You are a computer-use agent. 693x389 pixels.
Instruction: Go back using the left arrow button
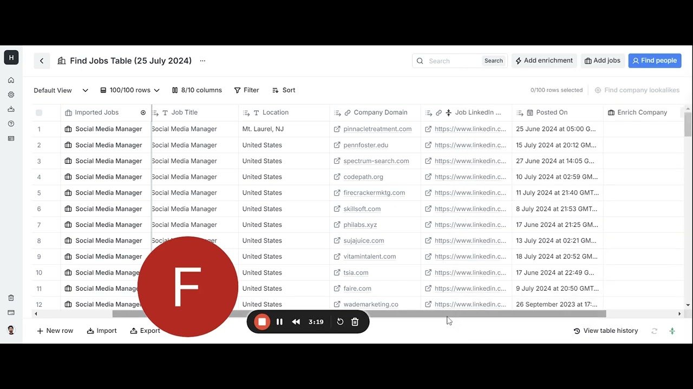[42, 61]
